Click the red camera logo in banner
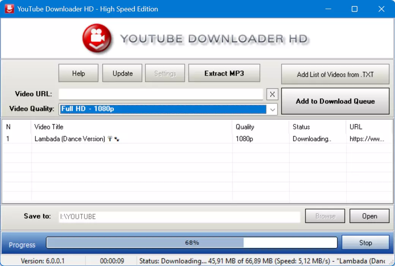Screen dimensions: 395x266 97,38
